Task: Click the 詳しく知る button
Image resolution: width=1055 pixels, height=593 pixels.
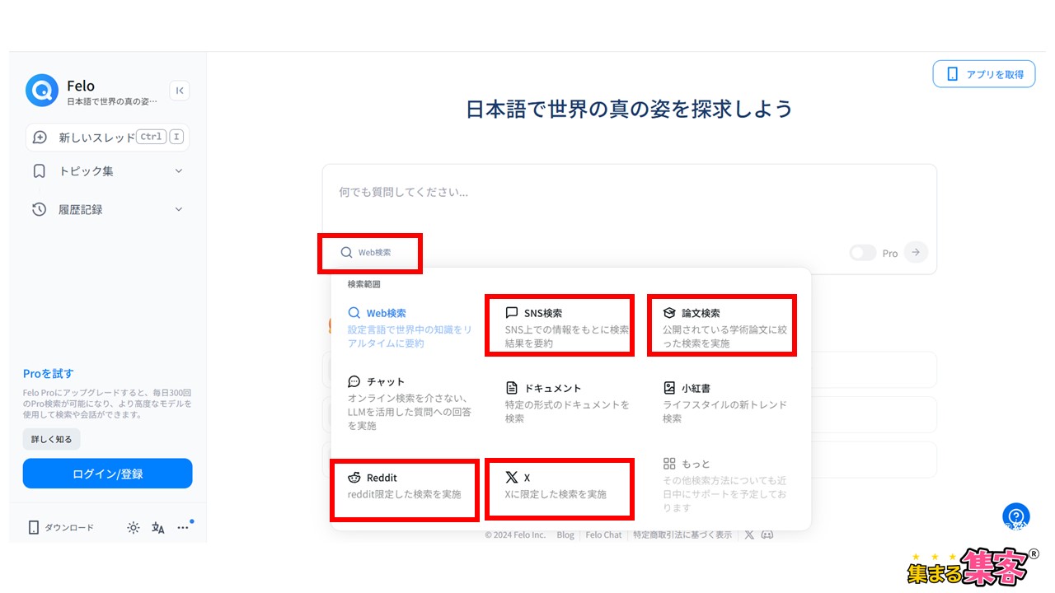Action: point(52,439)
